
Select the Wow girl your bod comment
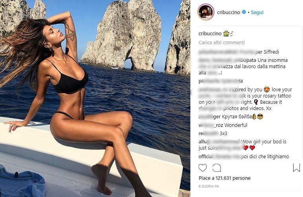pos(242,145)
